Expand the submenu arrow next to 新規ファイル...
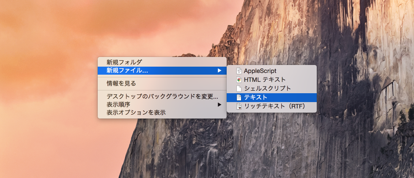This screenshot has height=178, width=414. point(219,70)
